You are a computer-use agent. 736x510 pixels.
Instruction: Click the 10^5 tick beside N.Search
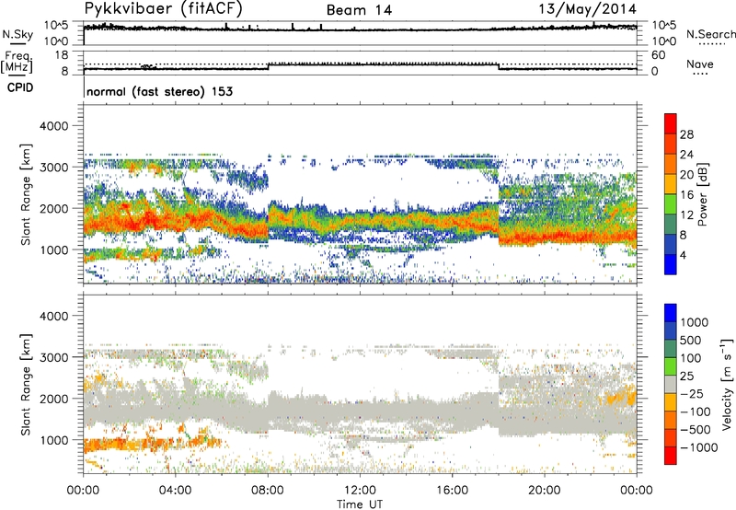[664, 25]
